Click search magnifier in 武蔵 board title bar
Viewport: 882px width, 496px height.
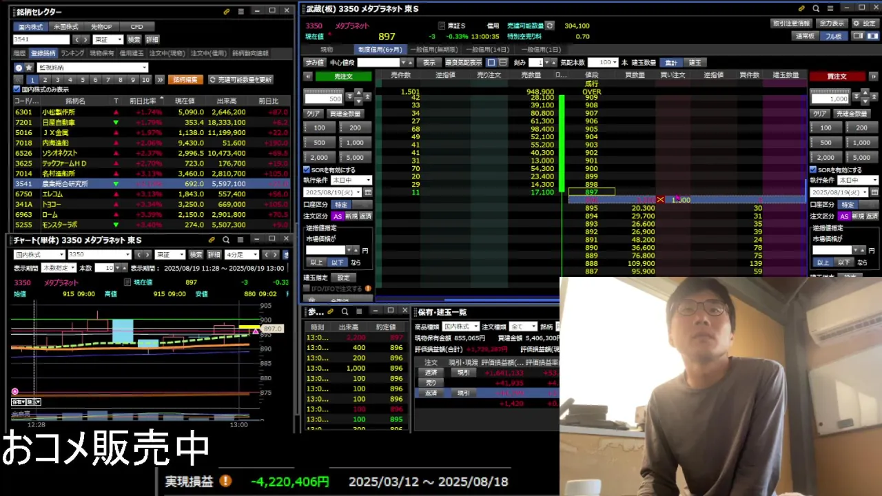[816, 8]
